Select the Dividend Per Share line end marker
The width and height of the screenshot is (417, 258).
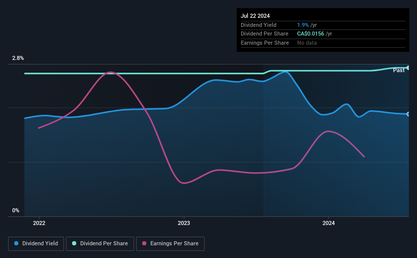click(408, 68)
